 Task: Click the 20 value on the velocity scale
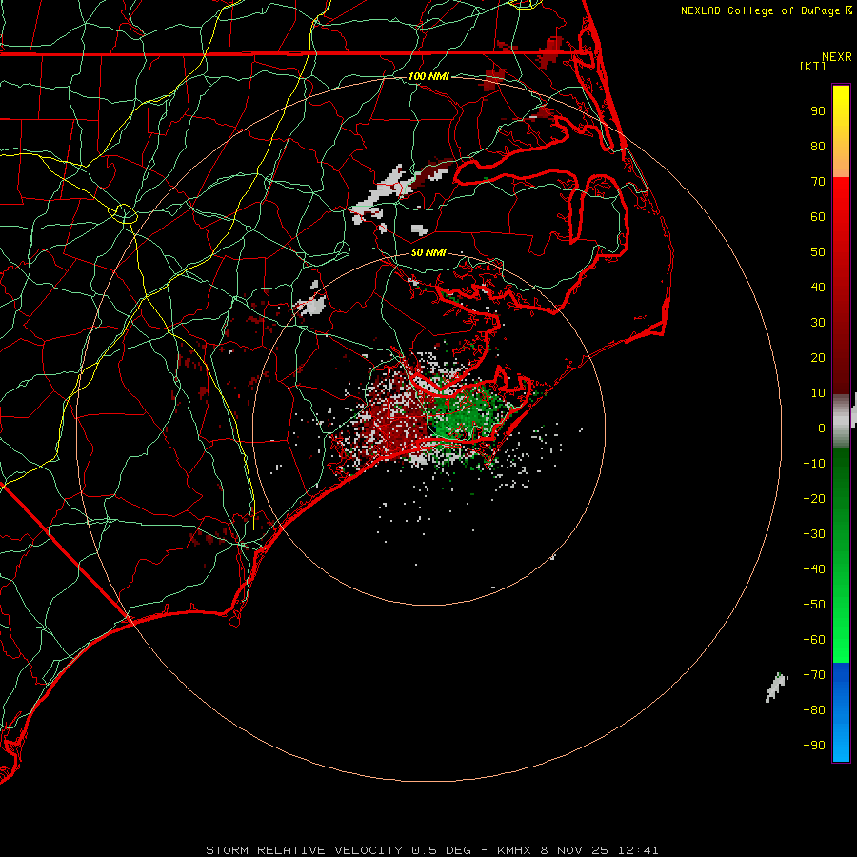[x=818, y=358]
